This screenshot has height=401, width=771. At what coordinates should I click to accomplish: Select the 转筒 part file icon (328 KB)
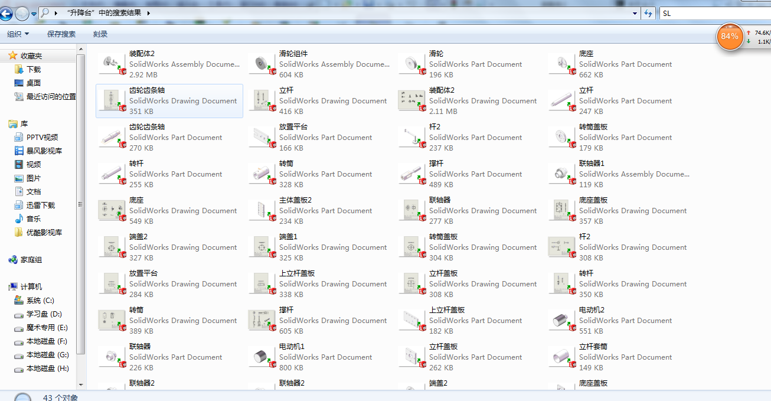click(262, 174)
